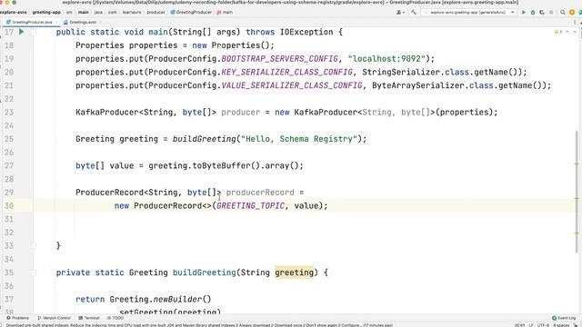This screenshot has width=582, height=327.
Task: Click the orange IDE updates icon
Action: 572,12
